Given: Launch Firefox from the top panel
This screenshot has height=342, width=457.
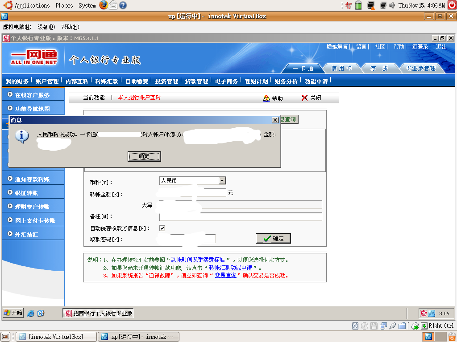Looking at the screenshot, I should coord(104,5).
